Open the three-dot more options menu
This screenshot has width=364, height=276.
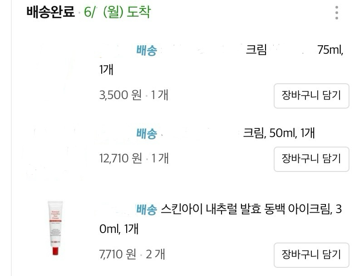[x=336, y=13]
